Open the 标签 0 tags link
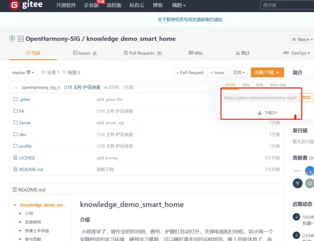This screenshot has width=314, height=241. click(x=72, y=72)
